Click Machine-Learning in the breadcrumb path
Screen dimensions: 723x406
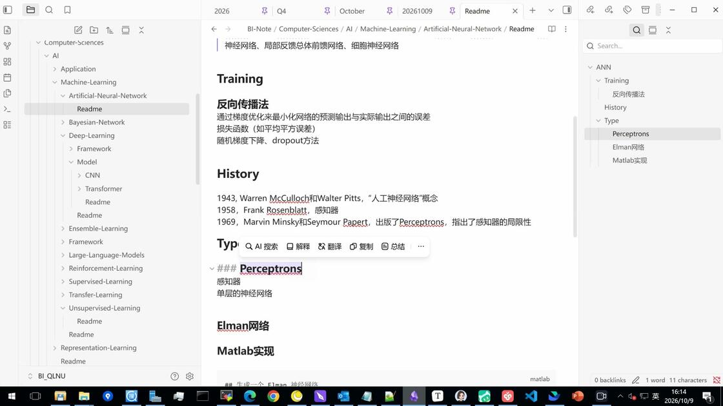click(x=388, y=29)
